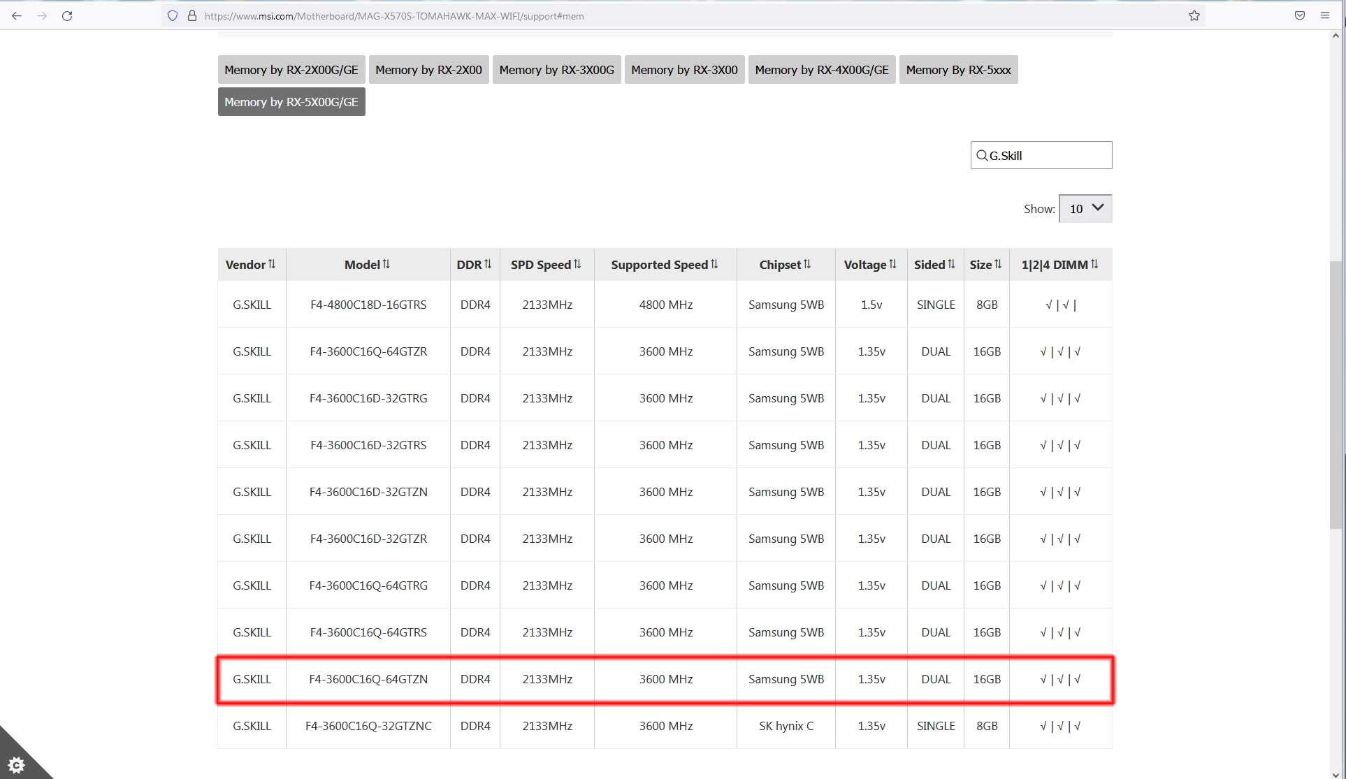Click the vertical page scrollbar thumb

coord(1336,395)
